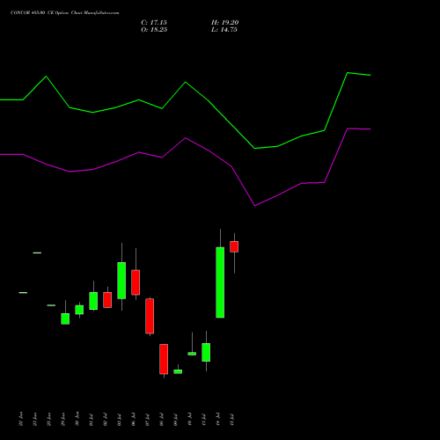Click the green candle above 01 Jul
The height and width of the screenshot is (440, 440).
coord(93,301)
